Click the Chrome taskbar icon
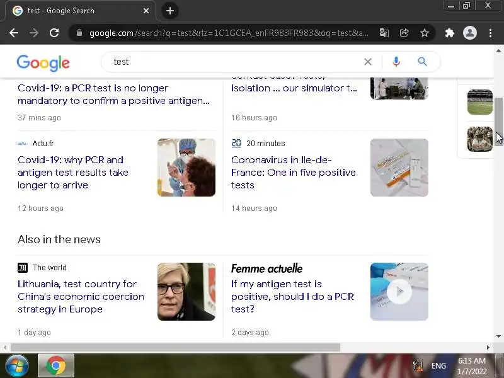Image resolution: width=504 pixels, height=378 pixels. [x=56, y=365]
